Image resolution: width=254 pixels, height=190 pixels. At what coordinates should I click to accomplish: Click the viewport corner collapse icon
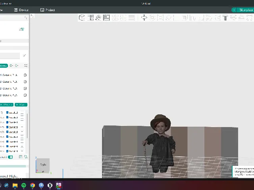point(32,16)
